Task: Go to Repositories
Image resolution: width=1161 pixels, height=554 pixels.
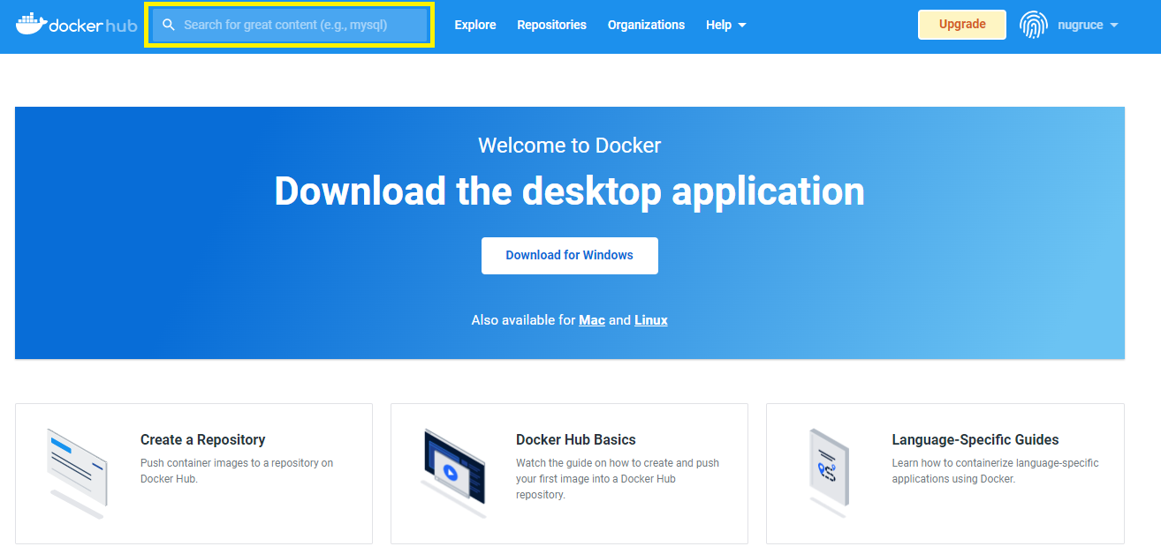Action: (x=552, y=25)
